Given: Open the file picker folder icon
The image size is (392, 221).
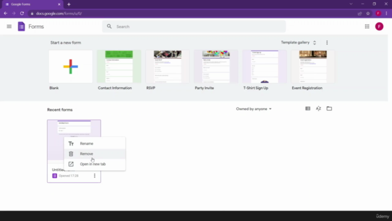Looking at the screenshot, I should pos(329,109).
